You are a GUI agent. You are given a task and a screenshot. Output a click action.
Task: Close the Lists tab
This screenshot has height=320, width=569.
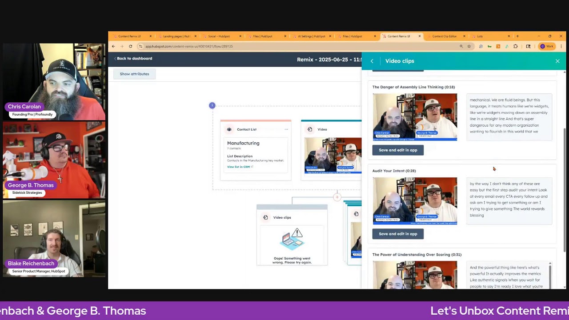tap(509, 36)
